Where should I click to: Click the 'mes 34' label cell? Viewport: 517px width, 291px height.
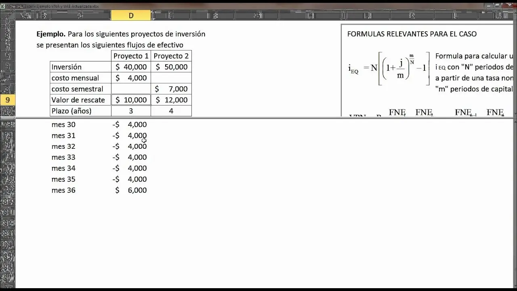(x=63, y=168)
